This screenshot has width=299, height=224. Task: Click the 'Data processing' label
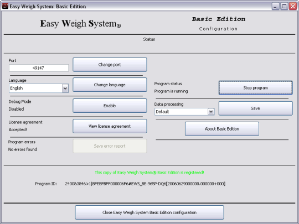tap(169, 105)
